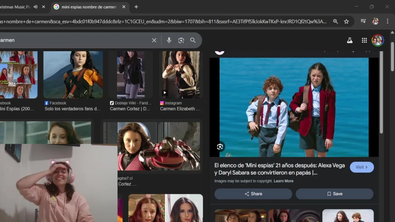The height and width of the screenshot is (222, 395).
Task: Open the Chrome profile avatar in toolbar
Action: pos(375,21)
